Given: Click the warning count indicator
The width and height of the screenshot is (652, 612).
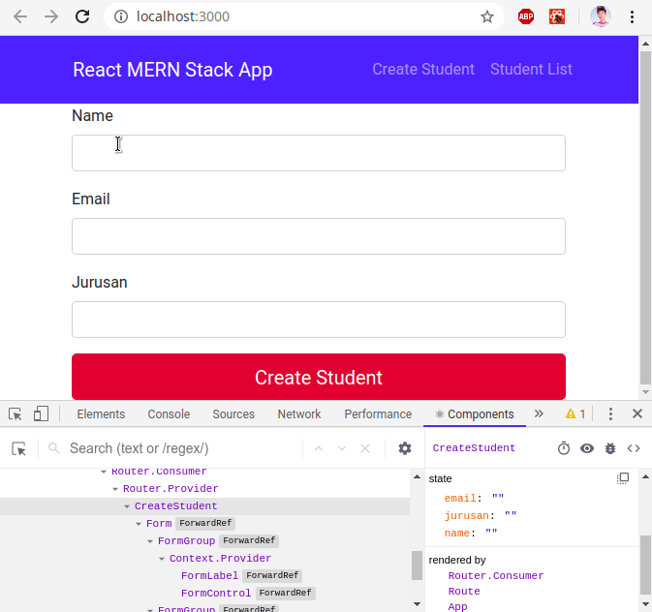Looking at the screenshot, I should pos(575,414).
